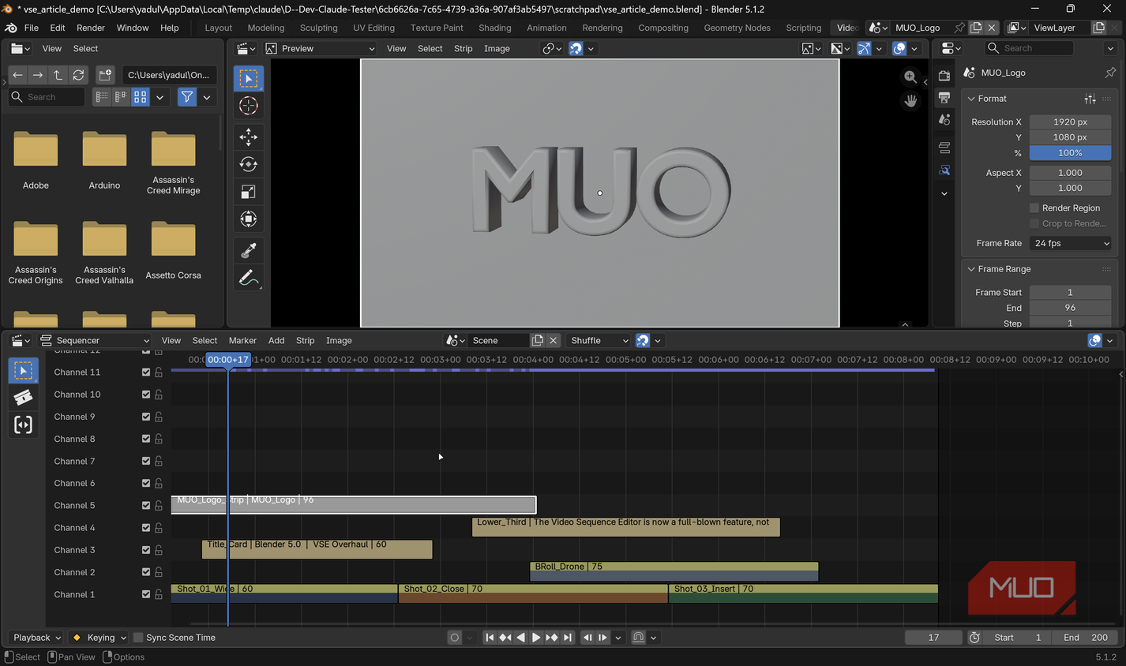This screenshot has height=666, width=1126.
Task: Toggle the Channel 1 mute checkbox
Action: (x=146, y=595)
